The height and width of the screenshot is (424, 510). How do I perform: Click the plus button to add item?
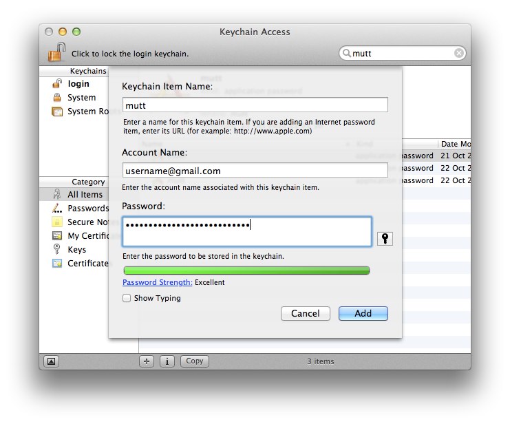147,361
